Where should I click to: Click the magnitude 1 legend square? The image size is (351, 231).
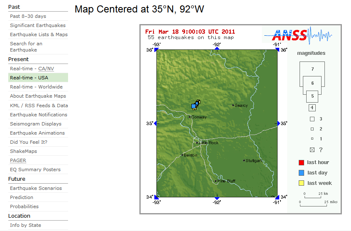click(312, 139)
